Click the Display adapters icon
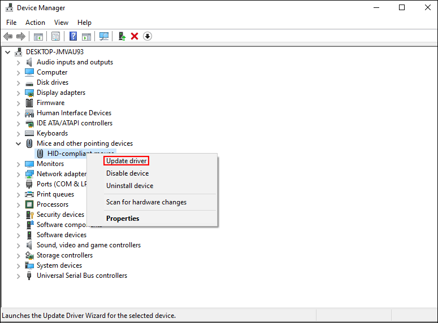This screenshot has width=438, height=323. [x=29, y=93]
